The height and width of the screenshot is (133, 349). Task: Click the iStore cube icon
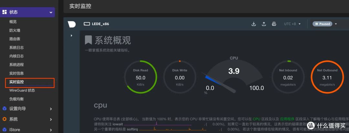pos(5,130)
